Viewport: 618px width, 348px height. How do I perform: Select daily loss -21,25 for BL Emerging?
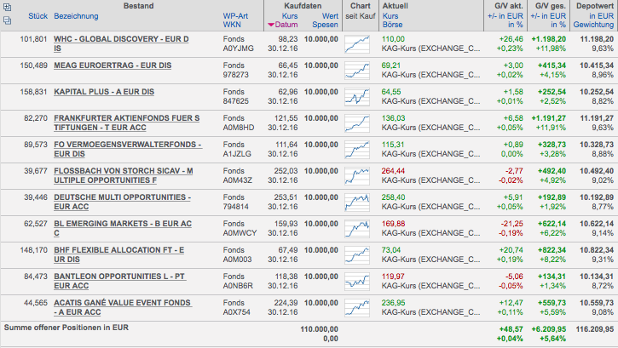(x=512, y=224)
